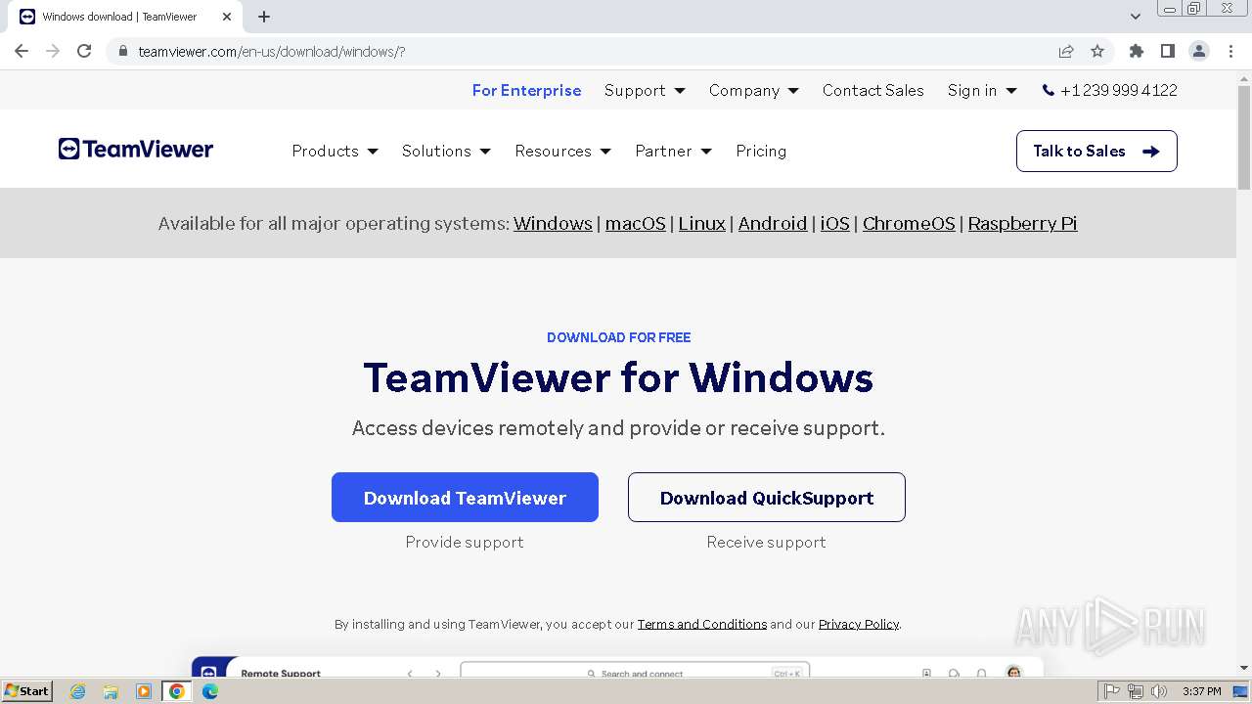Expand the Solutions menu
Viewport: 1252px width, 704px height.
(x=446, y=151)
